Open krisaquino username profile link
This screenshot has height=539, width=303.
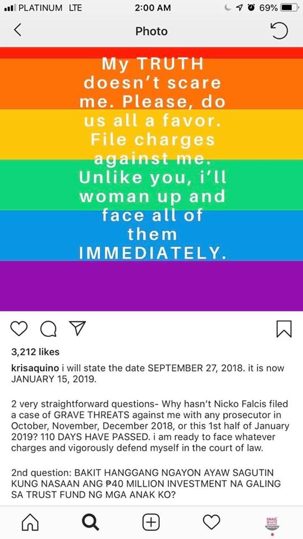click(35, 368)
